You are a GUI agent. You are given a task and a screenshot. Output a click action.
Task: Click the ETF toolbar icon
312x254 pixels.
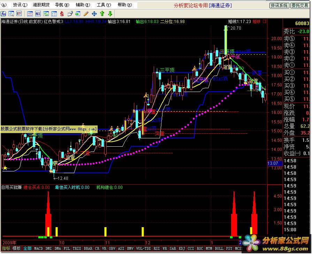(x=19, y=14)
